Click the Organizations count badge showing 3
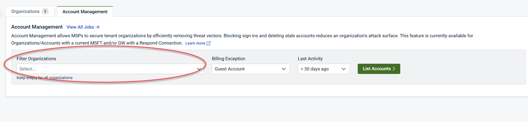This screenshot has height=122, width=528. pos(45,12)
